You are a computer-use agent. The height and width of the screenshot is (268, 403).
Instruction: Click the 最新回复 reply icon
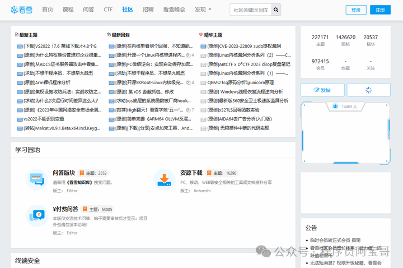109,35
